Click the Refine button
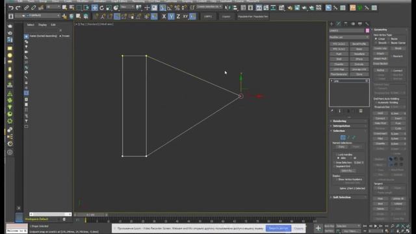 [x=380, y=70]
